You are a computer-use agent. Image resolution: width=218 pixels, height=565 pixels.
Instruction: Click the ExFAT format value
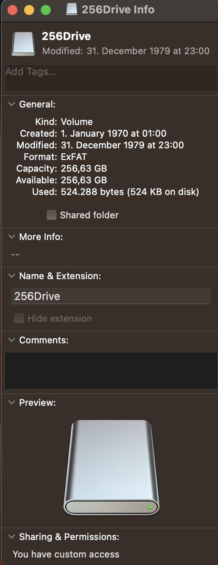pyautogui.click(x=74, y=157)
